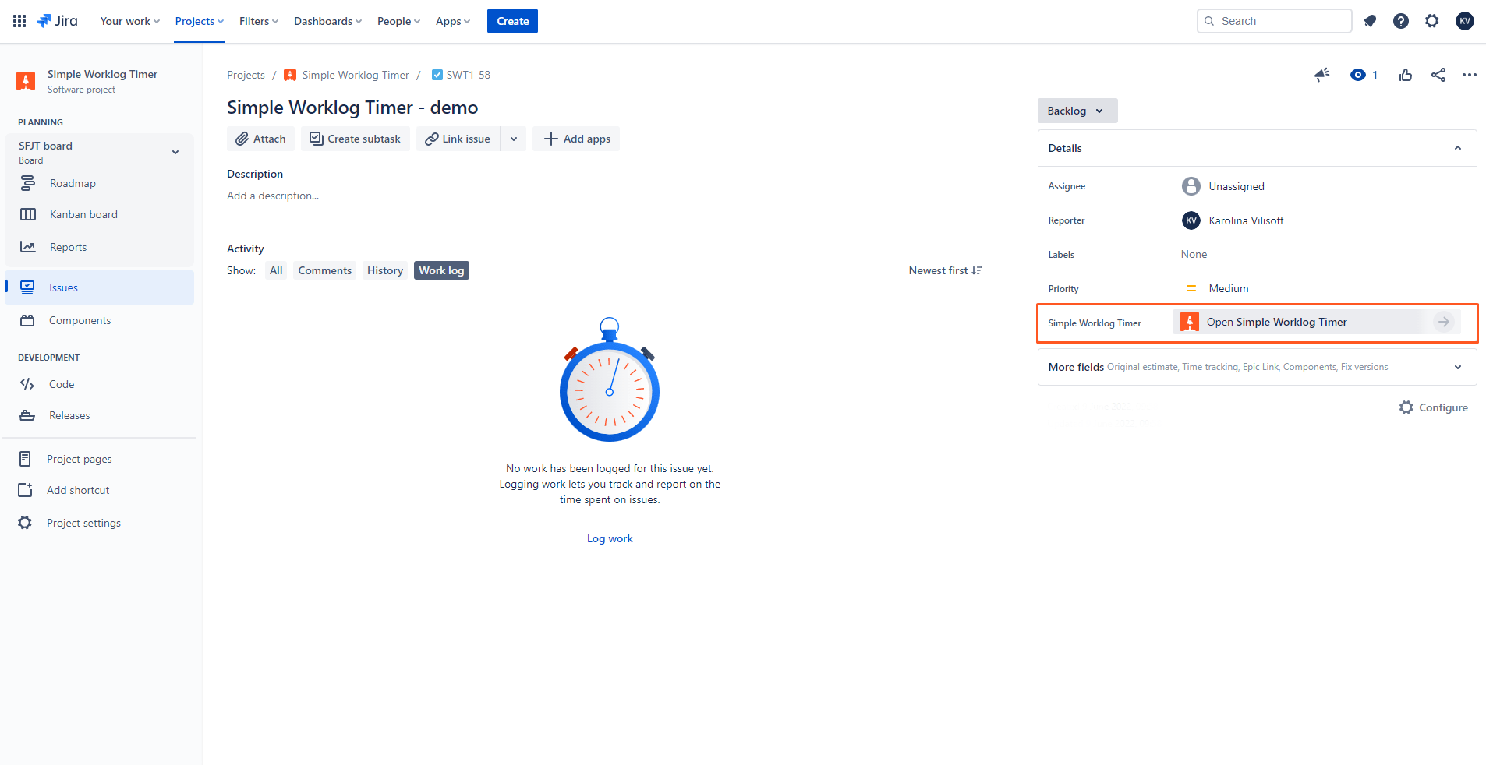
Task: Expand the More fields section
Action: point(1257,367)
